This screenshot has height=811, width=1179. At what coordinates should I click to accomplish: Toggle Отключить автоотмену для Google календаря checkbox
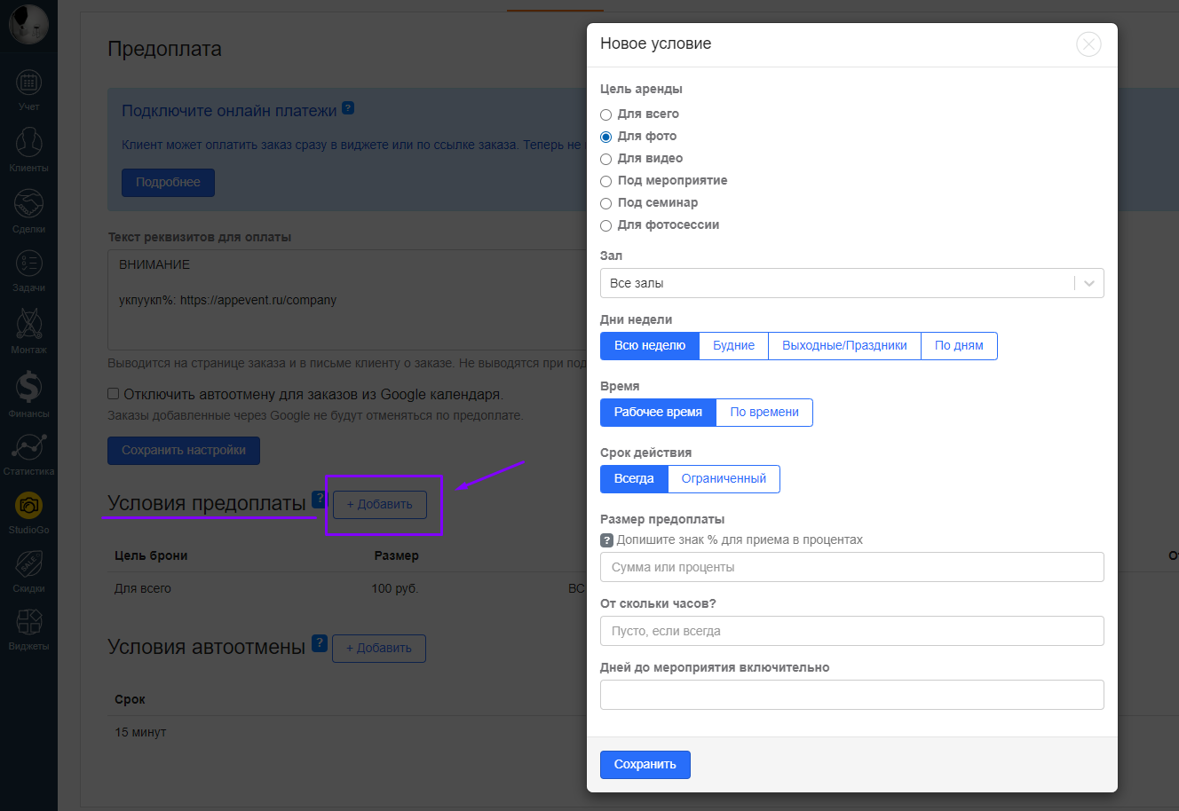114,394
